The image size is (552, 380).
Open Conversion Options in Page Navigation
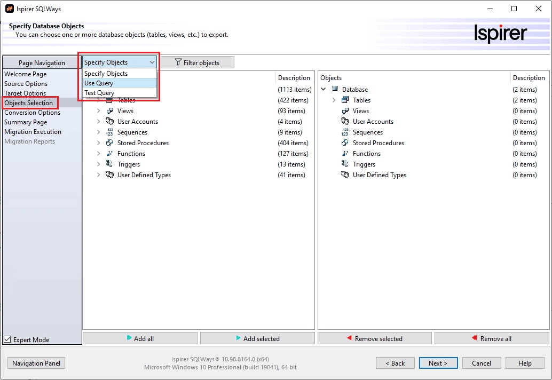32,113
